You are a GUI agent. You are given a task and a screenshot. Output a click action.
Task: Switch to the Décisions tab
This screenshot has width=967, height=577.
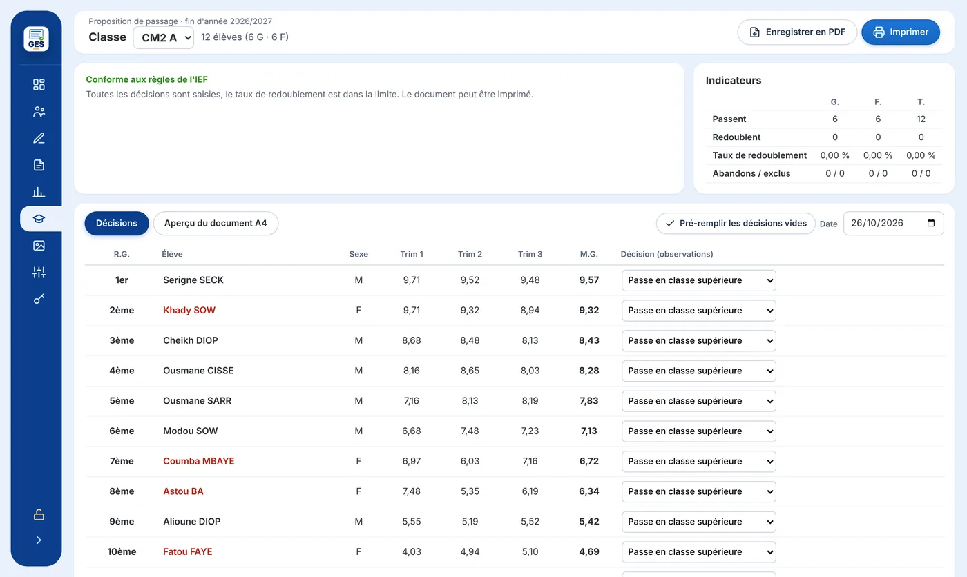(117, 223)
